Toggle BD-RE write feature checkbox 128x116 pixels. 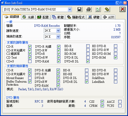(x=87, y=74)
